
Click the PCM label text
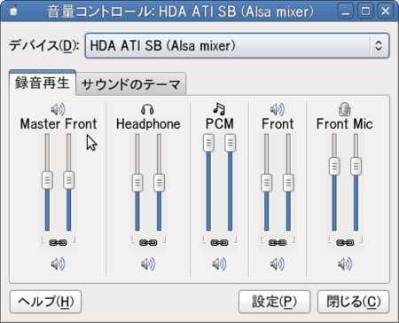coord(219,124)
